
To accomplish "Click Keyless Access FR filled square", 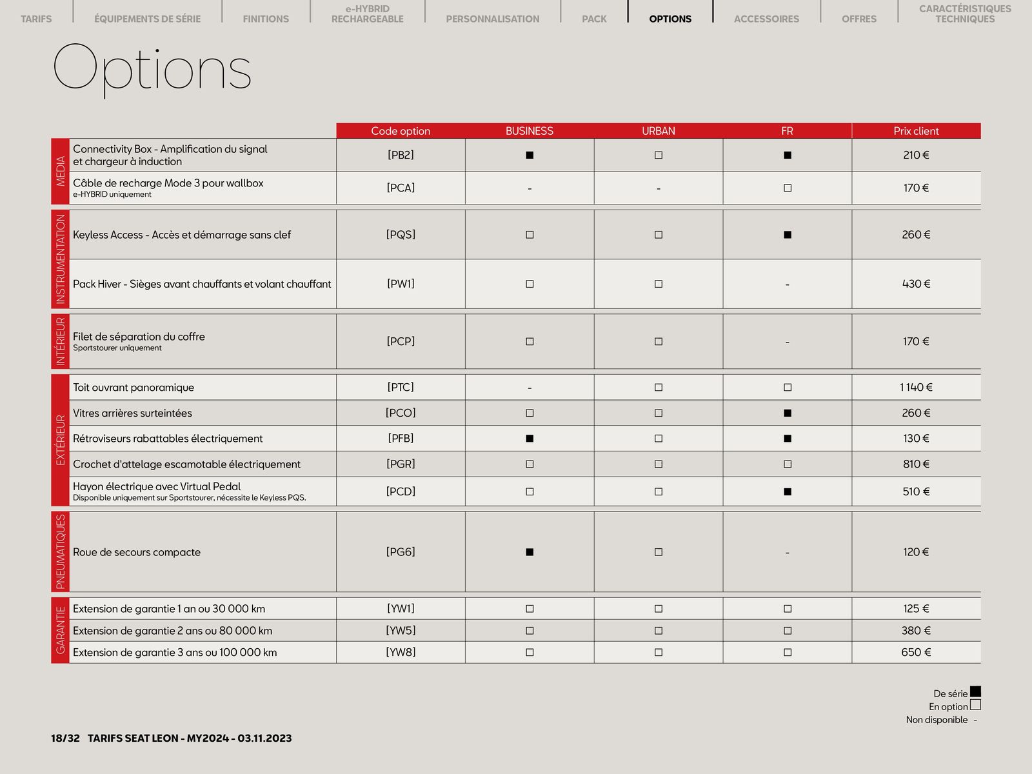I will pos(788,235).
